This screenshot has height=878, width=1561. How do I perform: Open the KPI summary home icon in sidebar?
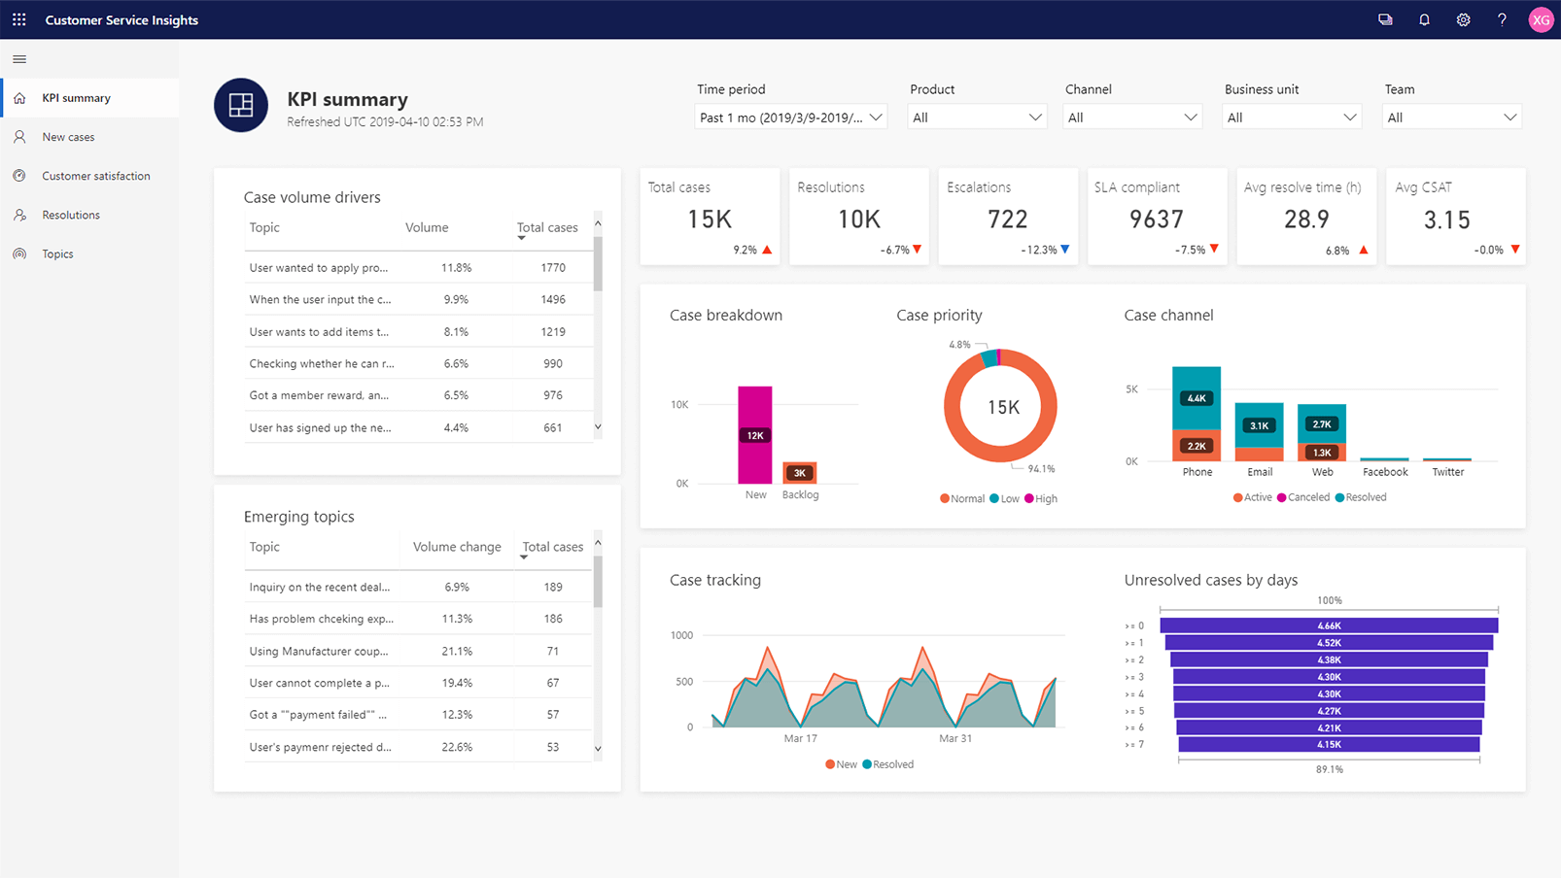pyautogui.click(x=19, y=97)
